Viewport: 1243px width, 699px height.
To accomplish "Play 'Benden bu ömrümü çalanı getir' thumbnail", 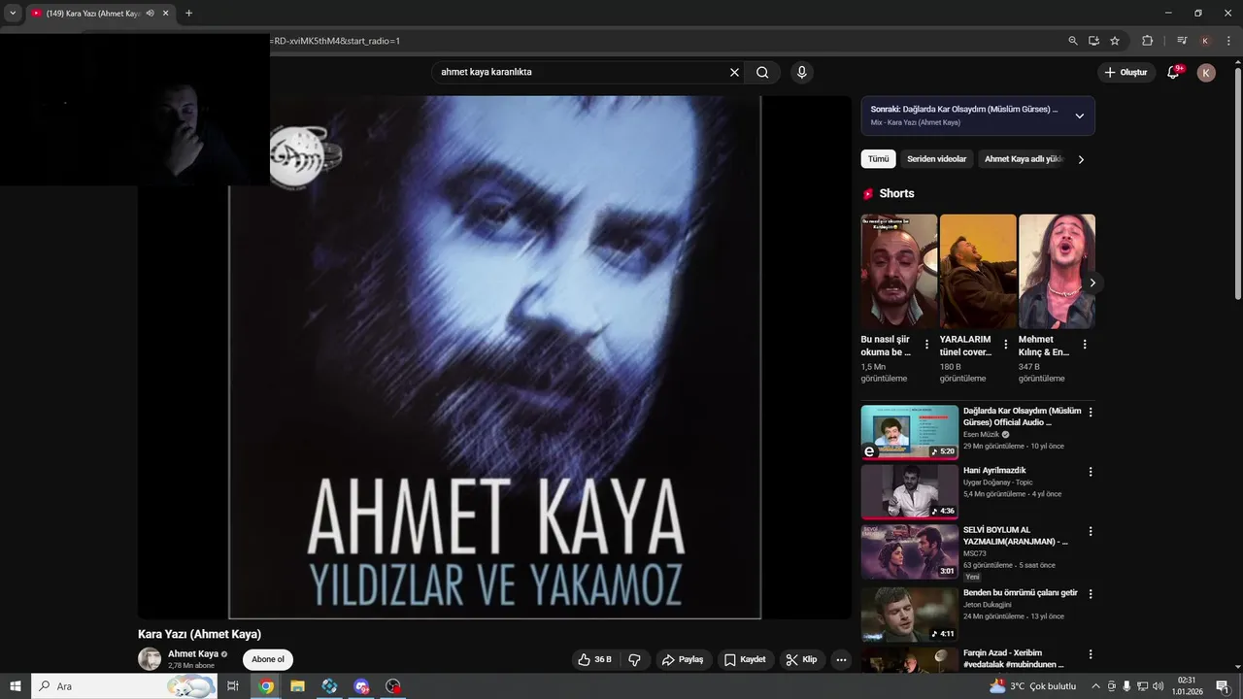I will (910, 614).
